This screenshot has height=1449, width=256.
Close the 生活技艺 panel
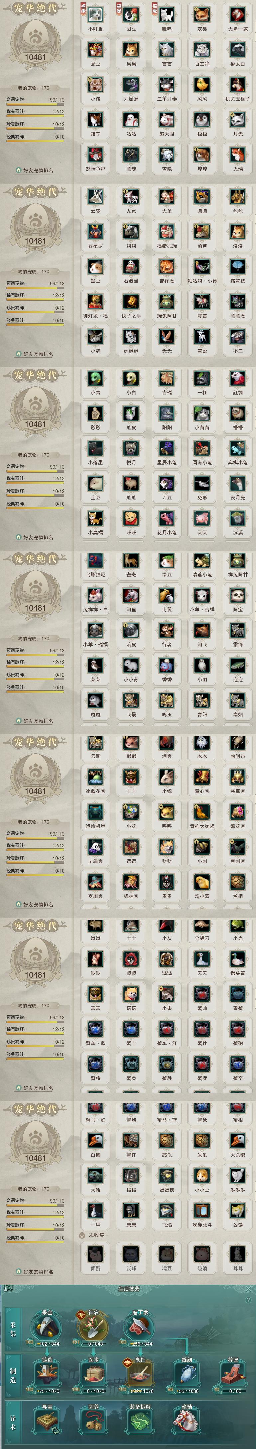tap(249, 1288)
